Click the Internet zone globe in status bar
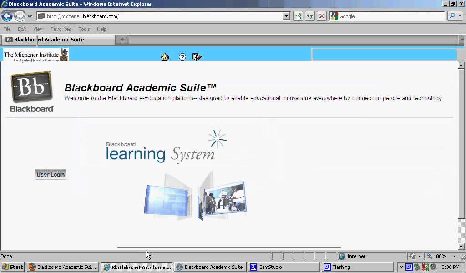This screenshot has width=466, height=273. point(342,256)
